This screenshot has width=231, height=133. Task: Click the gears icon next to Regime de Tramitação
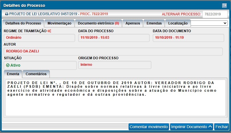pyautogui.click(x=49, y=31)
